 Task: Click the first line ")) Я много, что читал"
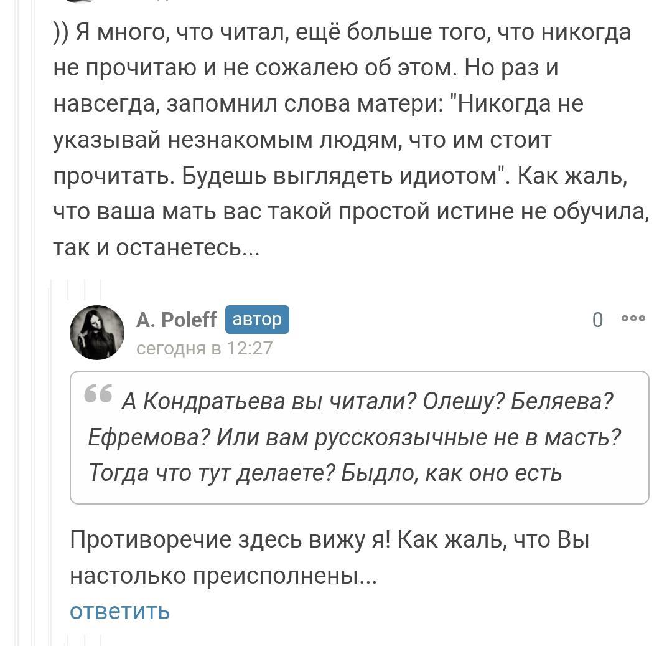(x=342, y=31)
